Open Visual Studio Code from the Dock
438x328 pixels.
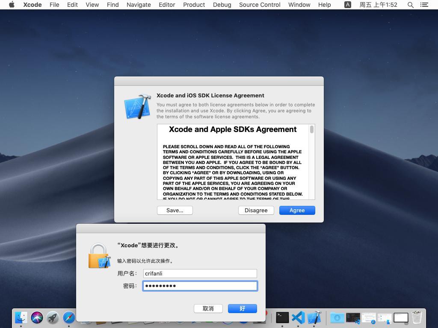pos(298,317)
